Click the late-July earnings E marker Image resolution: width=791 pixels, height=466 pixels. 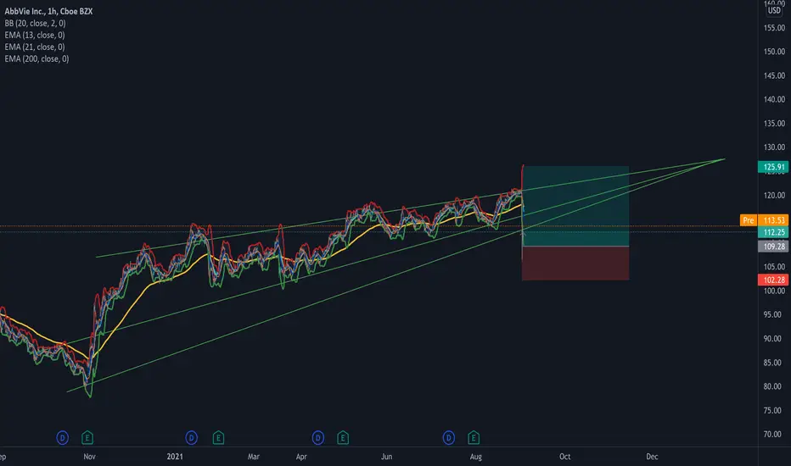pos(474,438)
